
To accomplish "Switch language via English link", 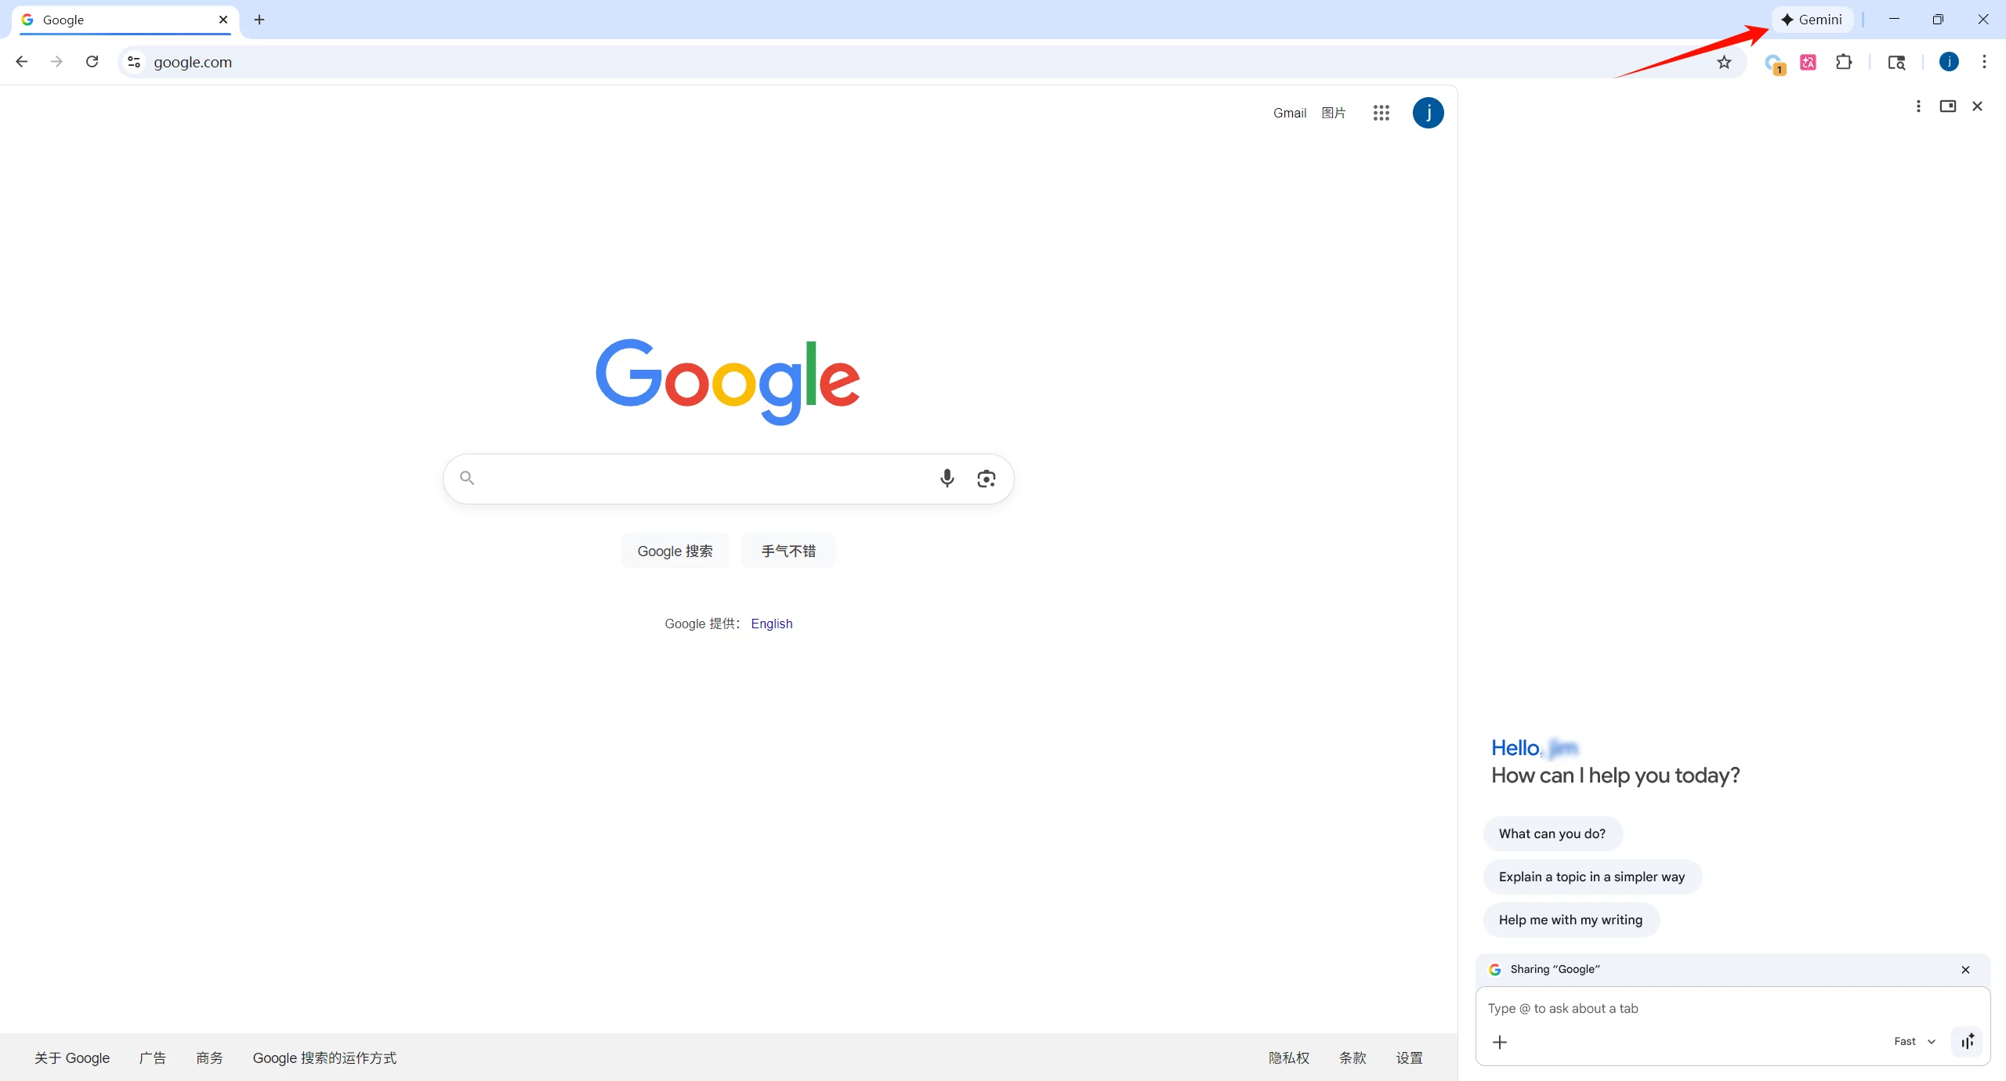I will click(x=771, y=624).
